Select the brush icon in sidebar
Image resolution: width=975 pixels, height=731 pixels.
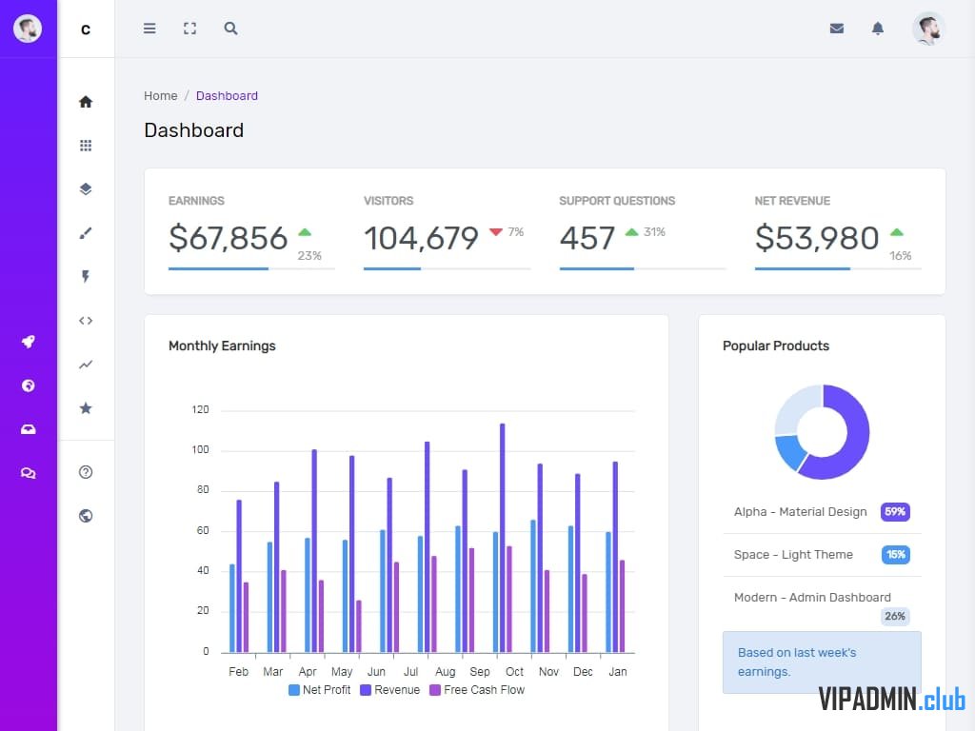click(86, 233)
